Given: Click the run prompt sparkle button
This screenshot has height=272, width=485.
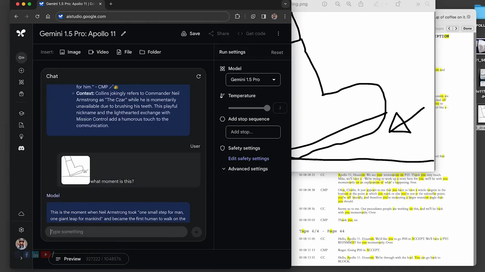Looking at the screenshot, I should pyautogui.click(x=197, y=232).
